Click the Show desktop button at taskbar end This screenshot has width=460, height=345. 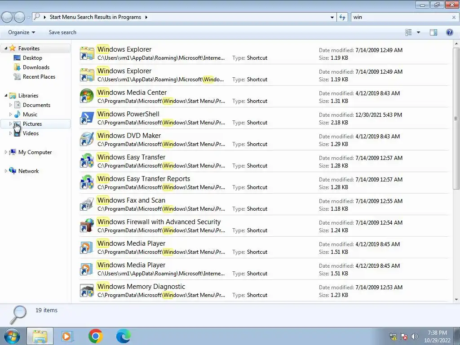coord(456,336)
